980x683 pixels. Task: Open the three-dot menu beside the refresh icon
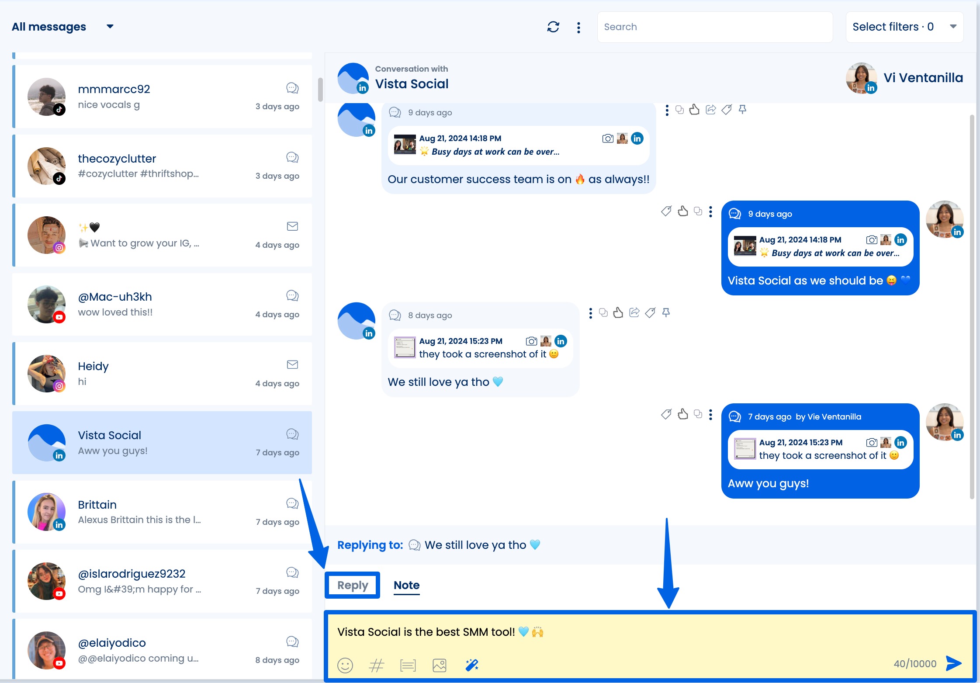578,27
